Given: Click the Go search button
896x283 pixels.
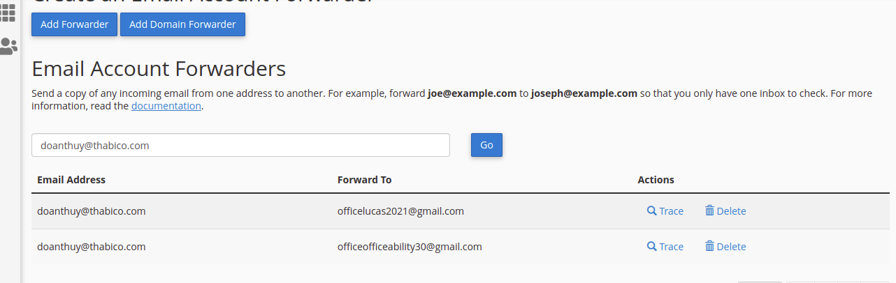Looking at the screenshot, I should click(486, 145).
